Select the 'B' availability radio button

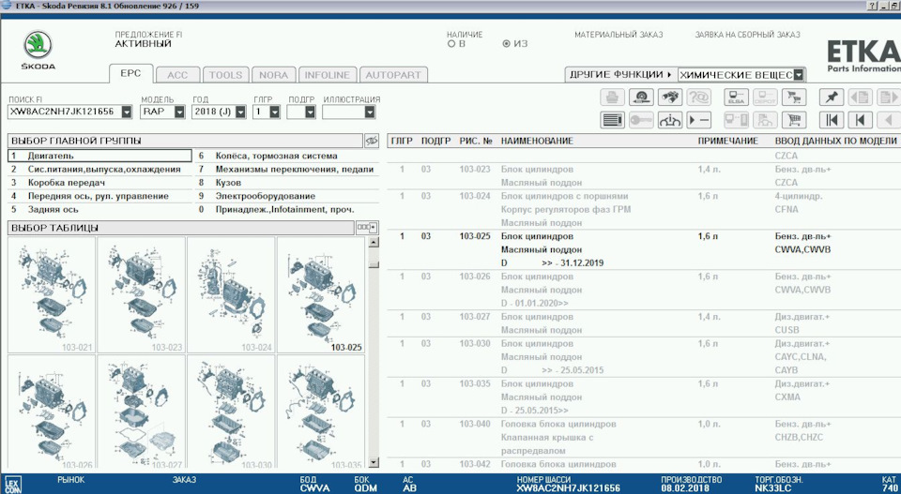coord(450,43)
